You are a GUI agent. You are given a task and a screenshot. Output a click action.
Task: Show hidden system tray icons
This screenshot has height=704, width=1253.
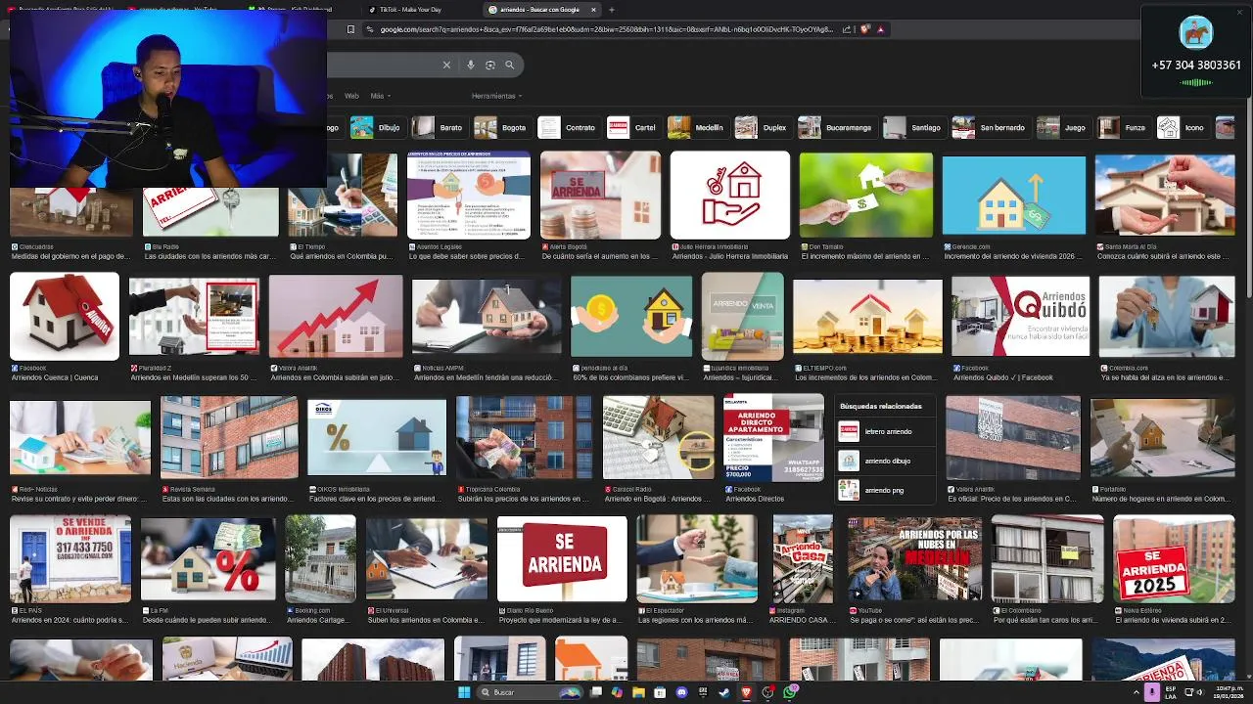point(1135,692)
